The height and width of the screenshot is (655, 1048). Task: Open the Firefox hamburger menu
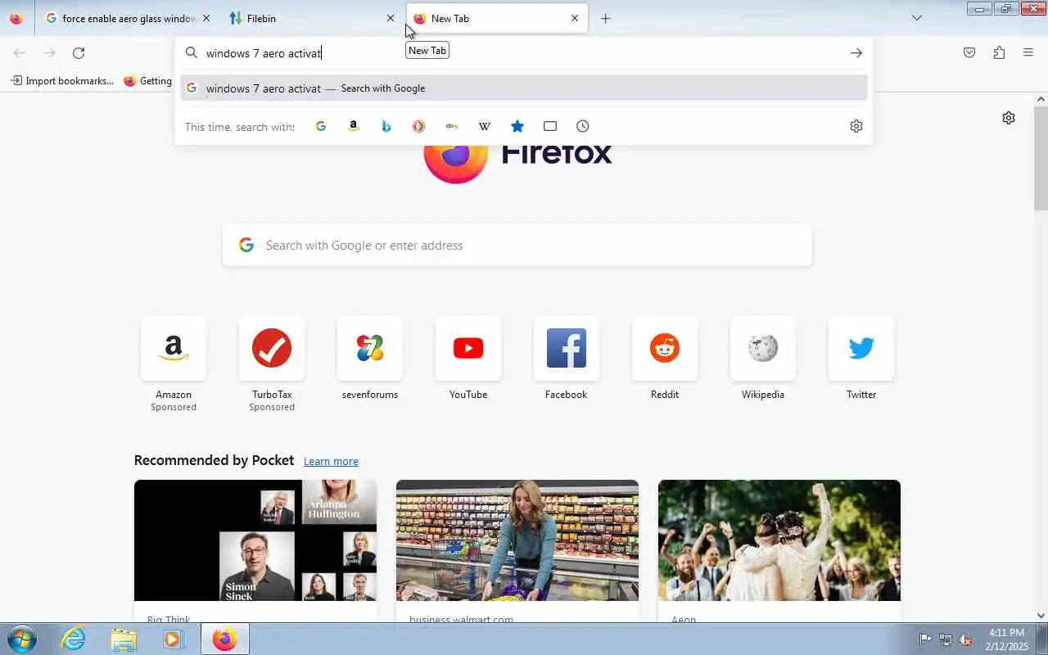tap(1028, 53)
